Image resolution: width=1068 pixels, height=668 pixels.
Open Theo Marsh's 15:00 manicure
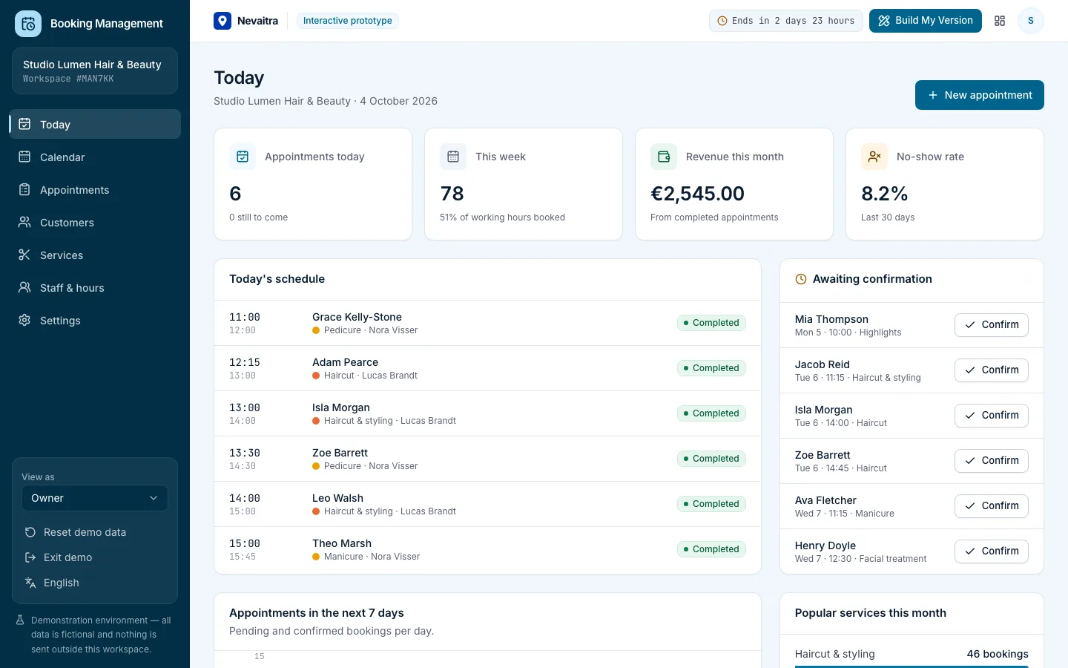(x=487, y=549)
